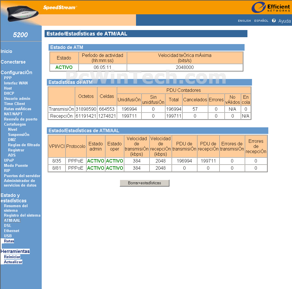Open DMZ firewall settings
This screenshot has height=289, width=292.
pyautogui.click(x=12, y=140)
